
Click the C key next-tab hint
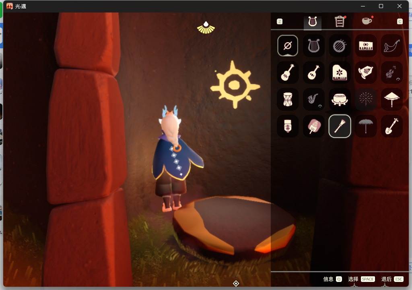click(x=400, y=22)
